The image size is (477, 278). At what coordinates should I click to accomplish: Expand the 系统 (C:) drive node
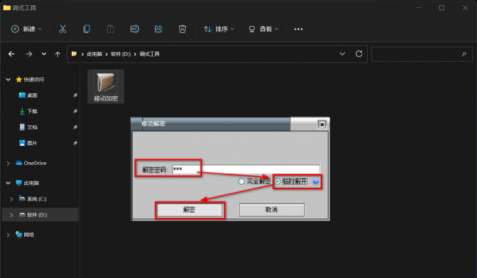(x=12, y=199)
